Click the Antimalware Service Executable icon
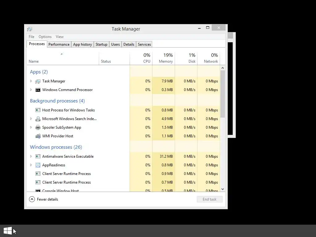The width and height of the screenshot is (316, 237). (x=38, y=156)
